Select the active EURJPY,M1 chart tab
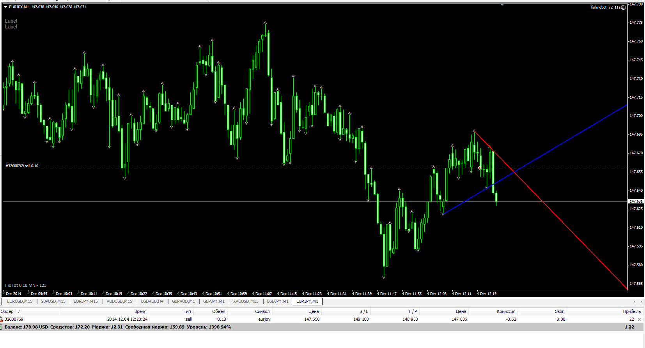645x348 pixels. pyautogui.click(x=307, y=301)
